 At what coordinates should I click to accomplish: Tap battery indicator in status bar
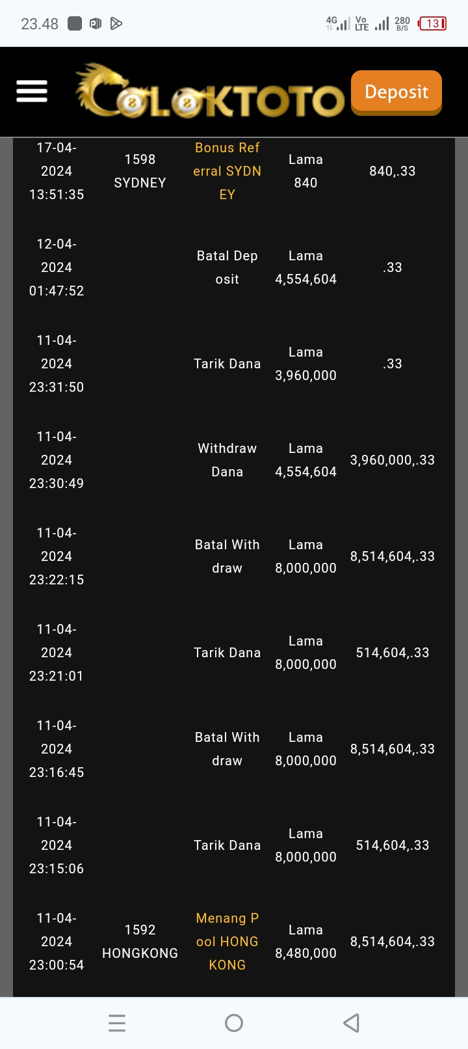pos(432,24)
